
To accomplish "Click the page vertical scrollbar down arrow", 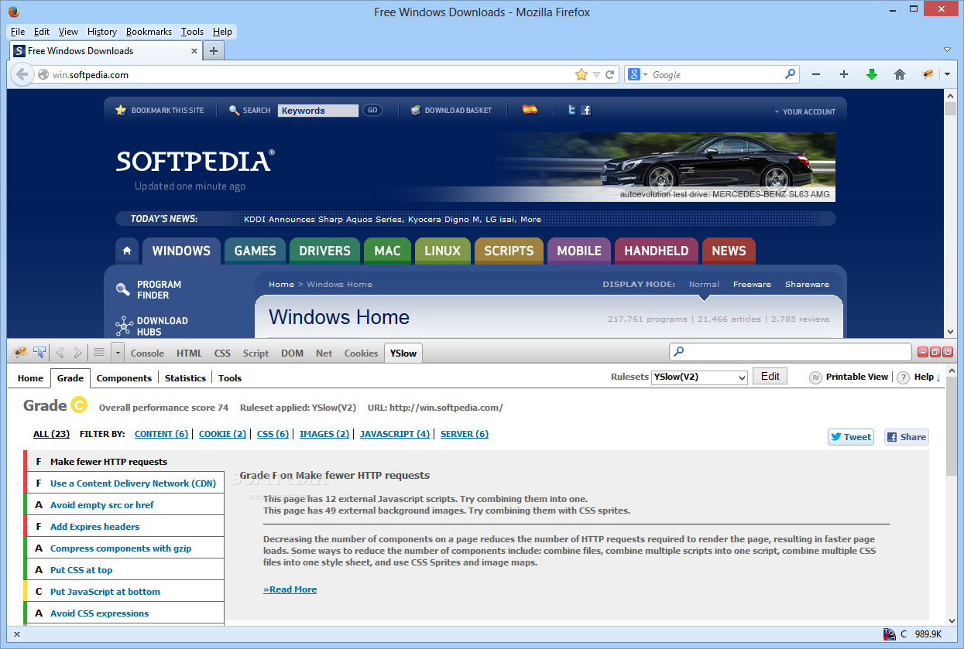I will [x=951, y=330].
